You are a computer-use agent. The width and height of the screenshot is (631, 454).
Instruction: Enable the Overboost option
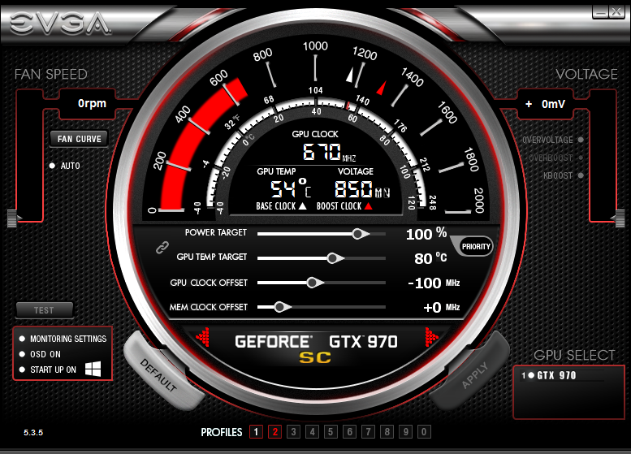pyautogui.click(x=581, y=158)
